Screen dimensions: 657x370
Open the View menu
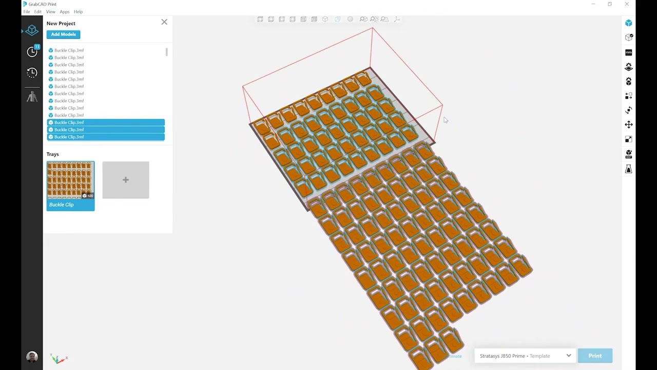(x=50, y=12)
